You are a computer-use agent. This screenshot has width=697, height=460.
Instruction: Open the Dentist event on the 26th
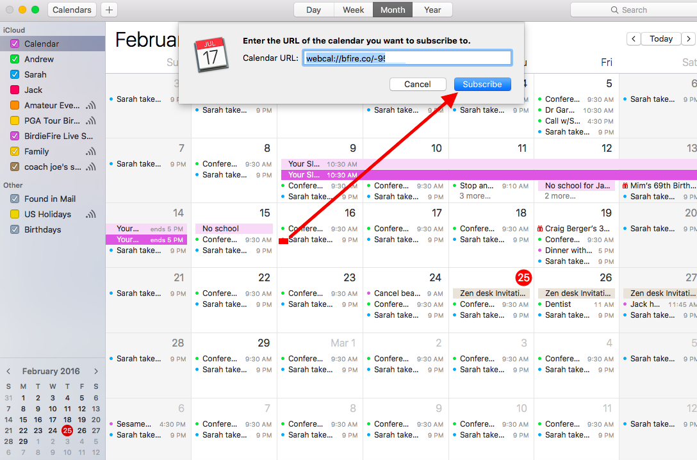[576, 304]
